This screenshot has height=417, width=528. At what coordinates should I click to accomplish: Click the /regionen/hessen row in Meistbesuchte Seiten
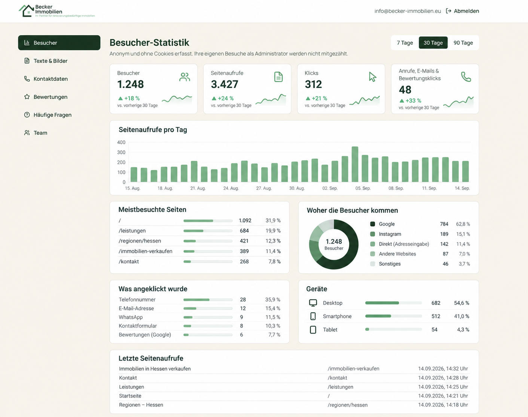pyautogui.click(x=199, y=241)
